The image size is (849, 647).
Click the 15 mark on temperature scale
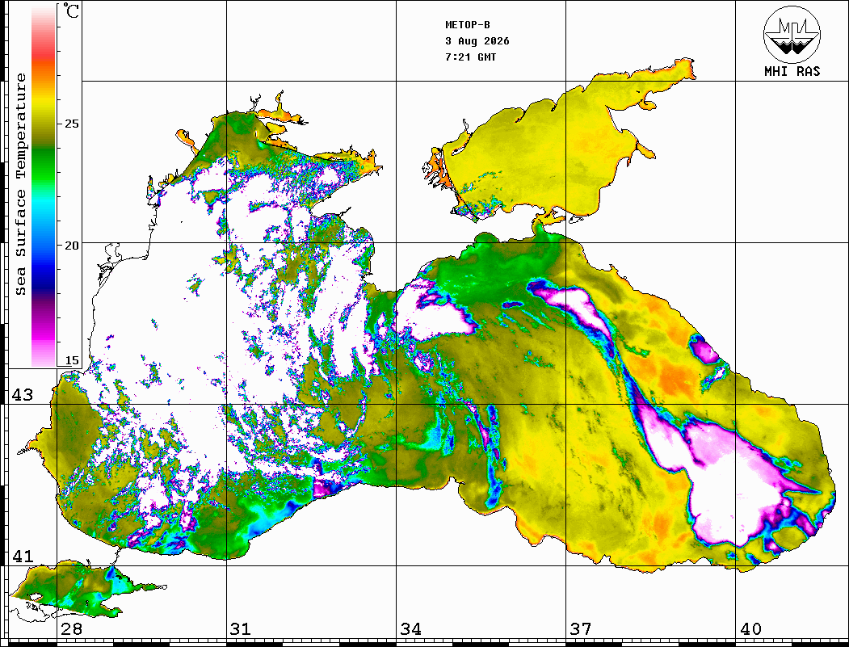click(x=71, y=360)
